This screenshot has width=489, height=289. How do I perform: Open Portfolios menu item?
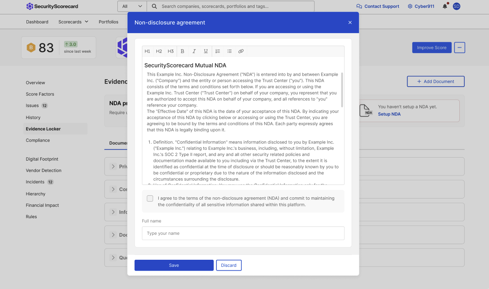pos(108,22)
